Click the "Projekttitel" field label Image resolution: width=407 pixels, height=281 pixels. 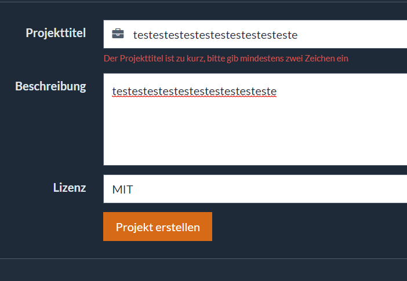coord(56,33)
